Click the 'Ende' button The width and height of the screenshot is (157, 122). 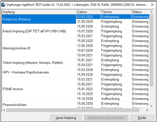[x=142, y=118]
